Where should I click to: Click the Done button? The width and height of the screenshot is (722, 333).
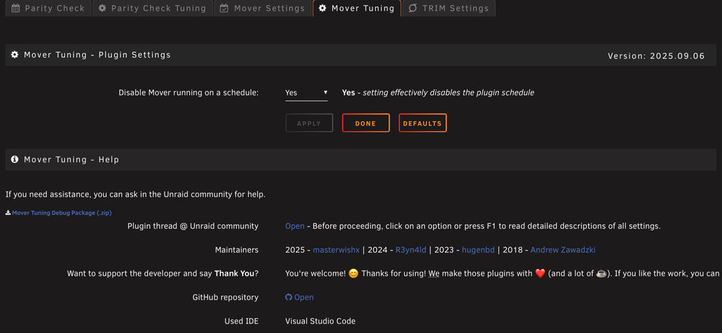(366, 123)
